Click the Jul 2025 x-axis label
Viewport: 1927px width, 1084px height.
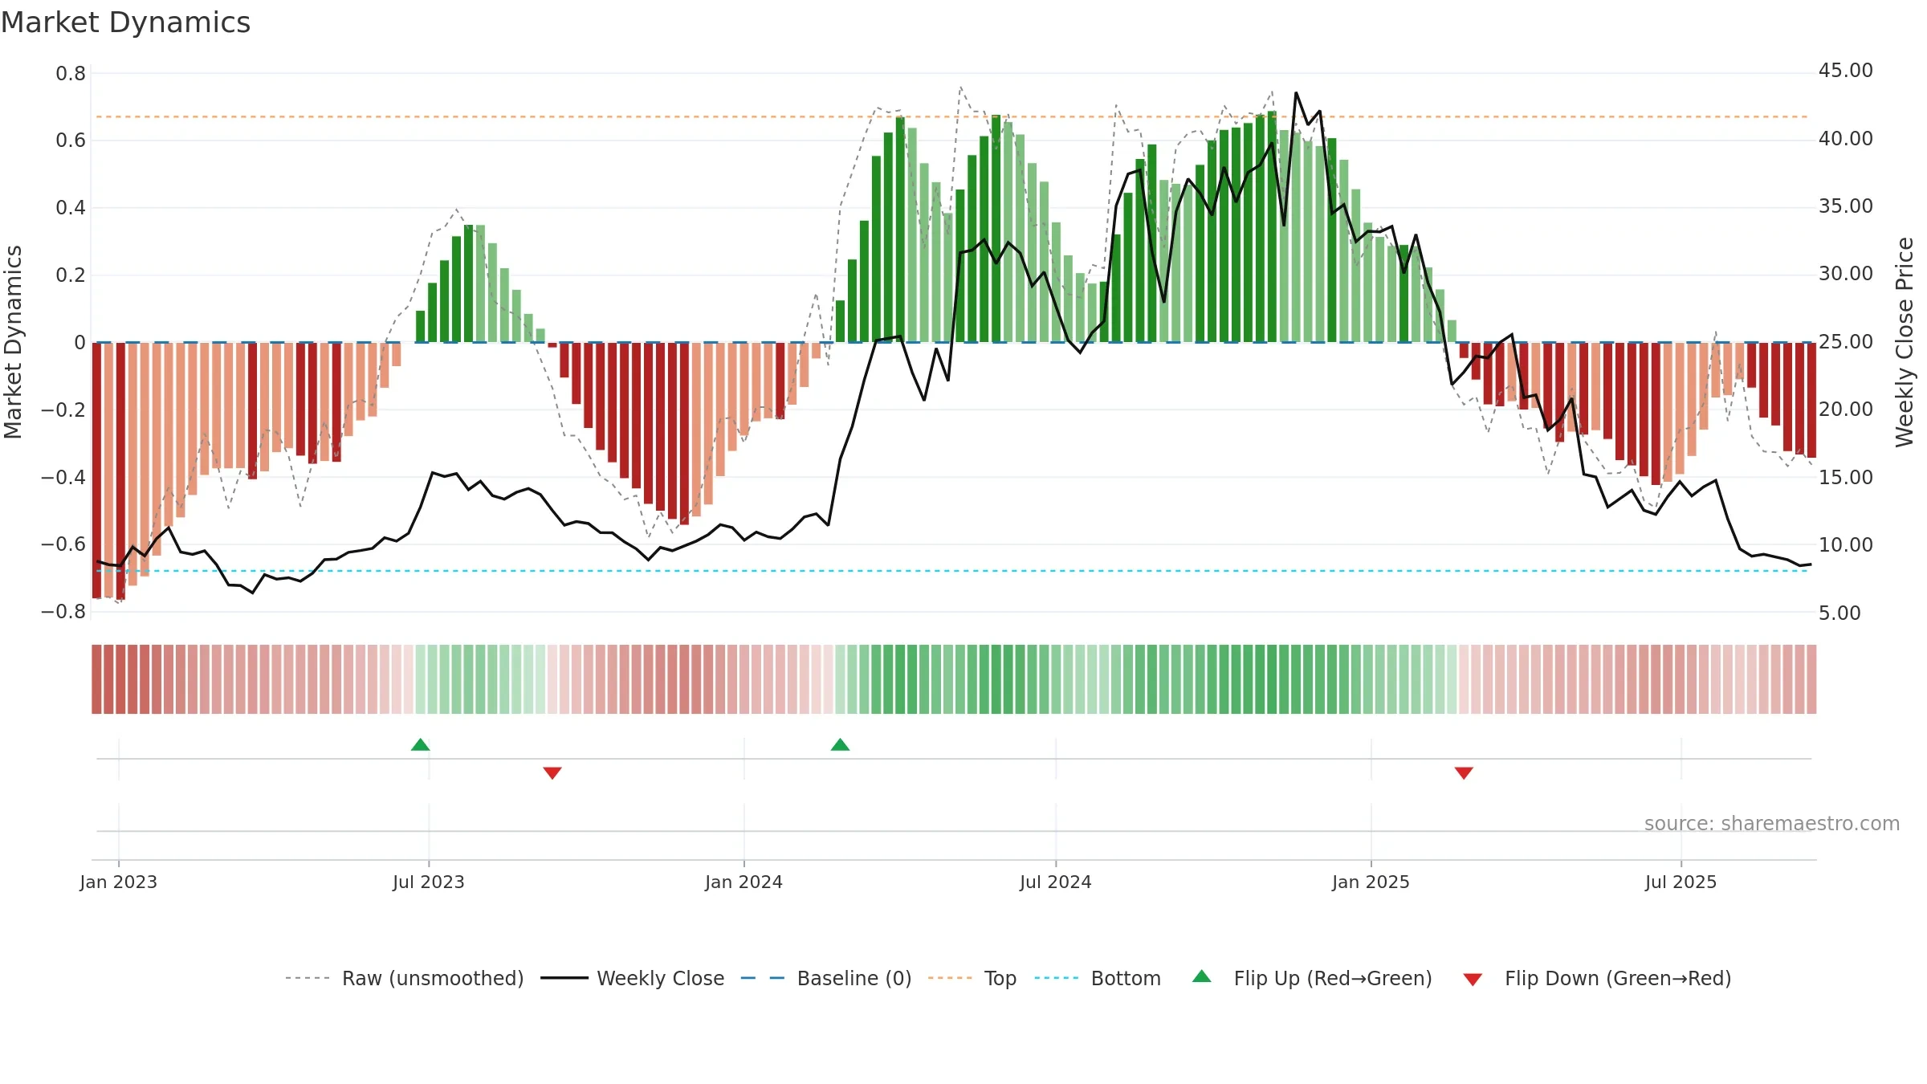1681,882
